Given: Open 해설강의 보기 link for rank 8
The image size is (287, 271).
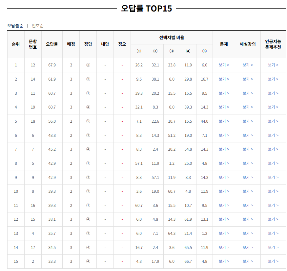Looking at the screenshot, I should (248, 163).
